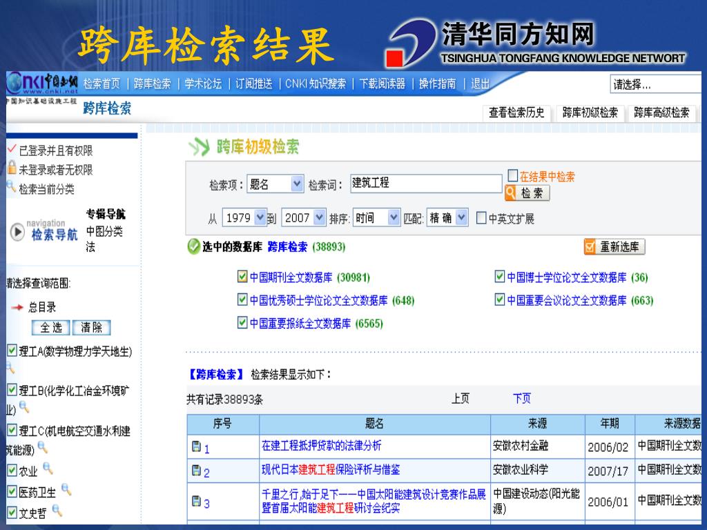Viewport: 707px width, 530px height.
Task: Click the red check icon for 已登录并且有权限
Action: point(12,148)
